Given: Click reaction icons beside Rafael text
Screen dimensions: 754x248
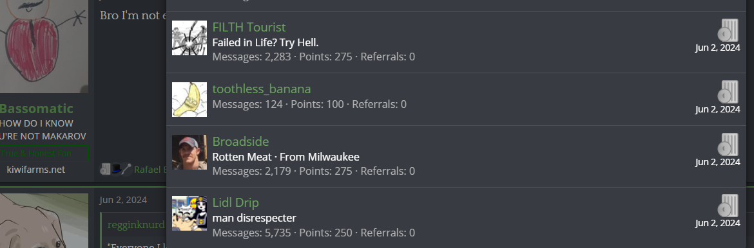Looking at the screenshot, I should 115,169.
